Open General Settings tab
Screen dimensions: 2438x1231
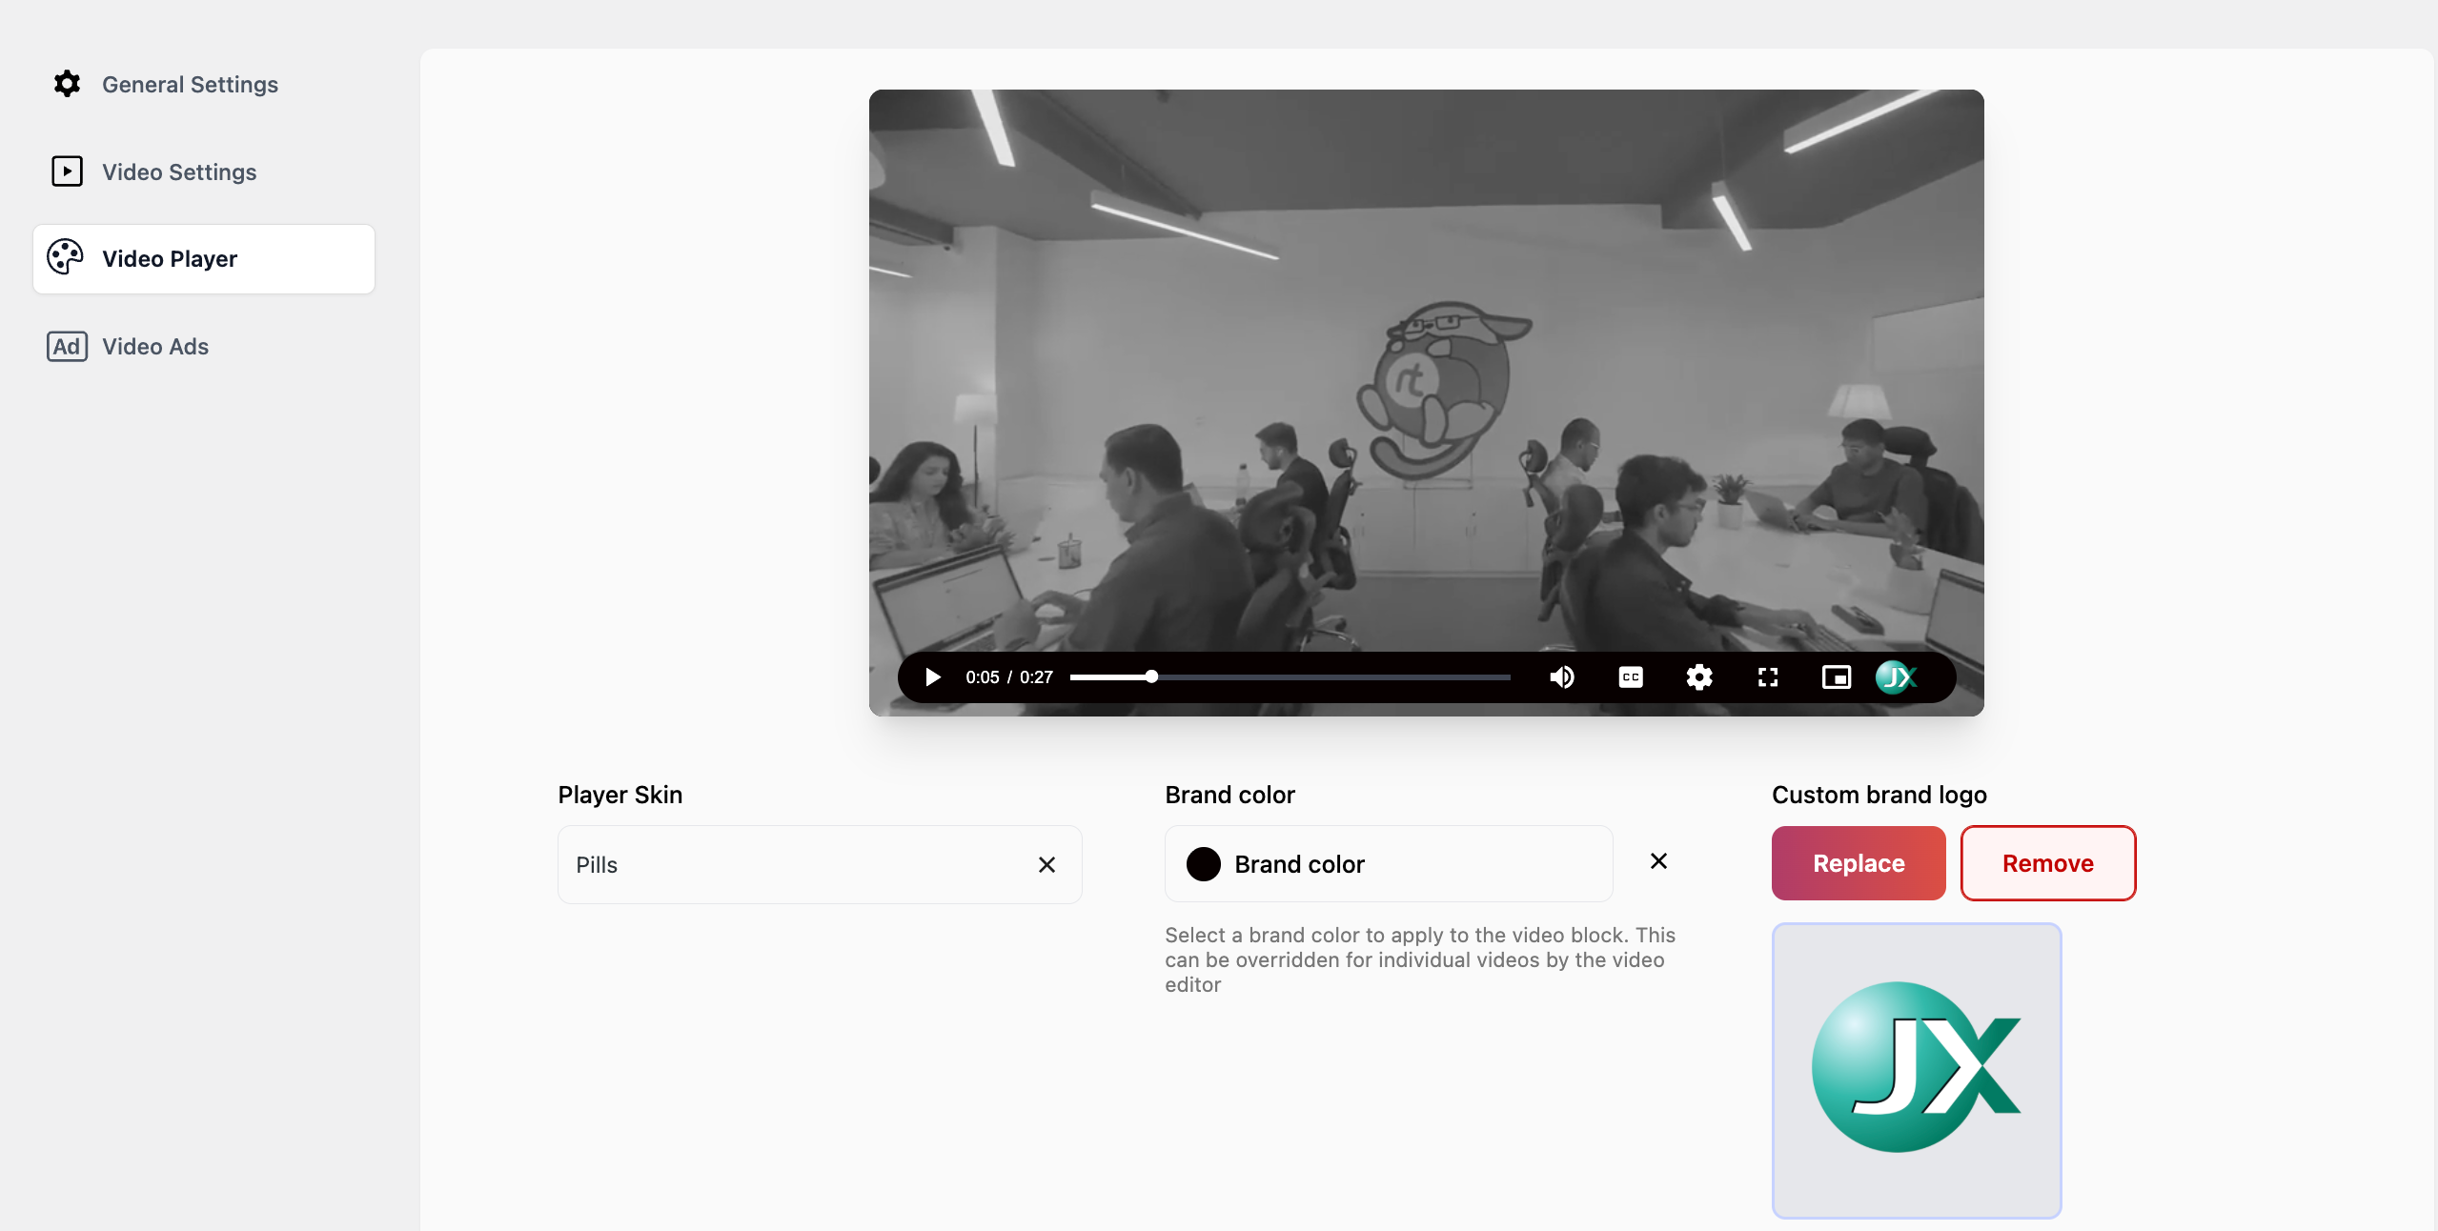click(190, 85)
